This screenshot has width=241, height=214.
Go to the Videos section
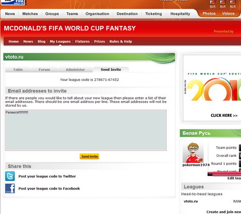228,13
